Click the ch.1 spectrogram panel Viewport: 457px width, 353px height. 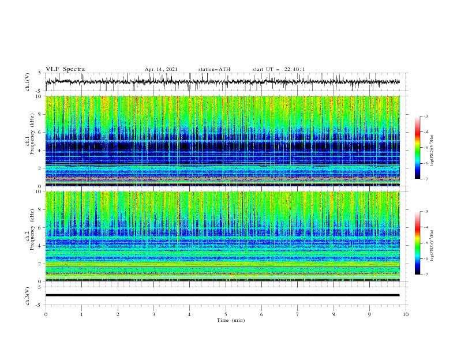coord(222,141)
